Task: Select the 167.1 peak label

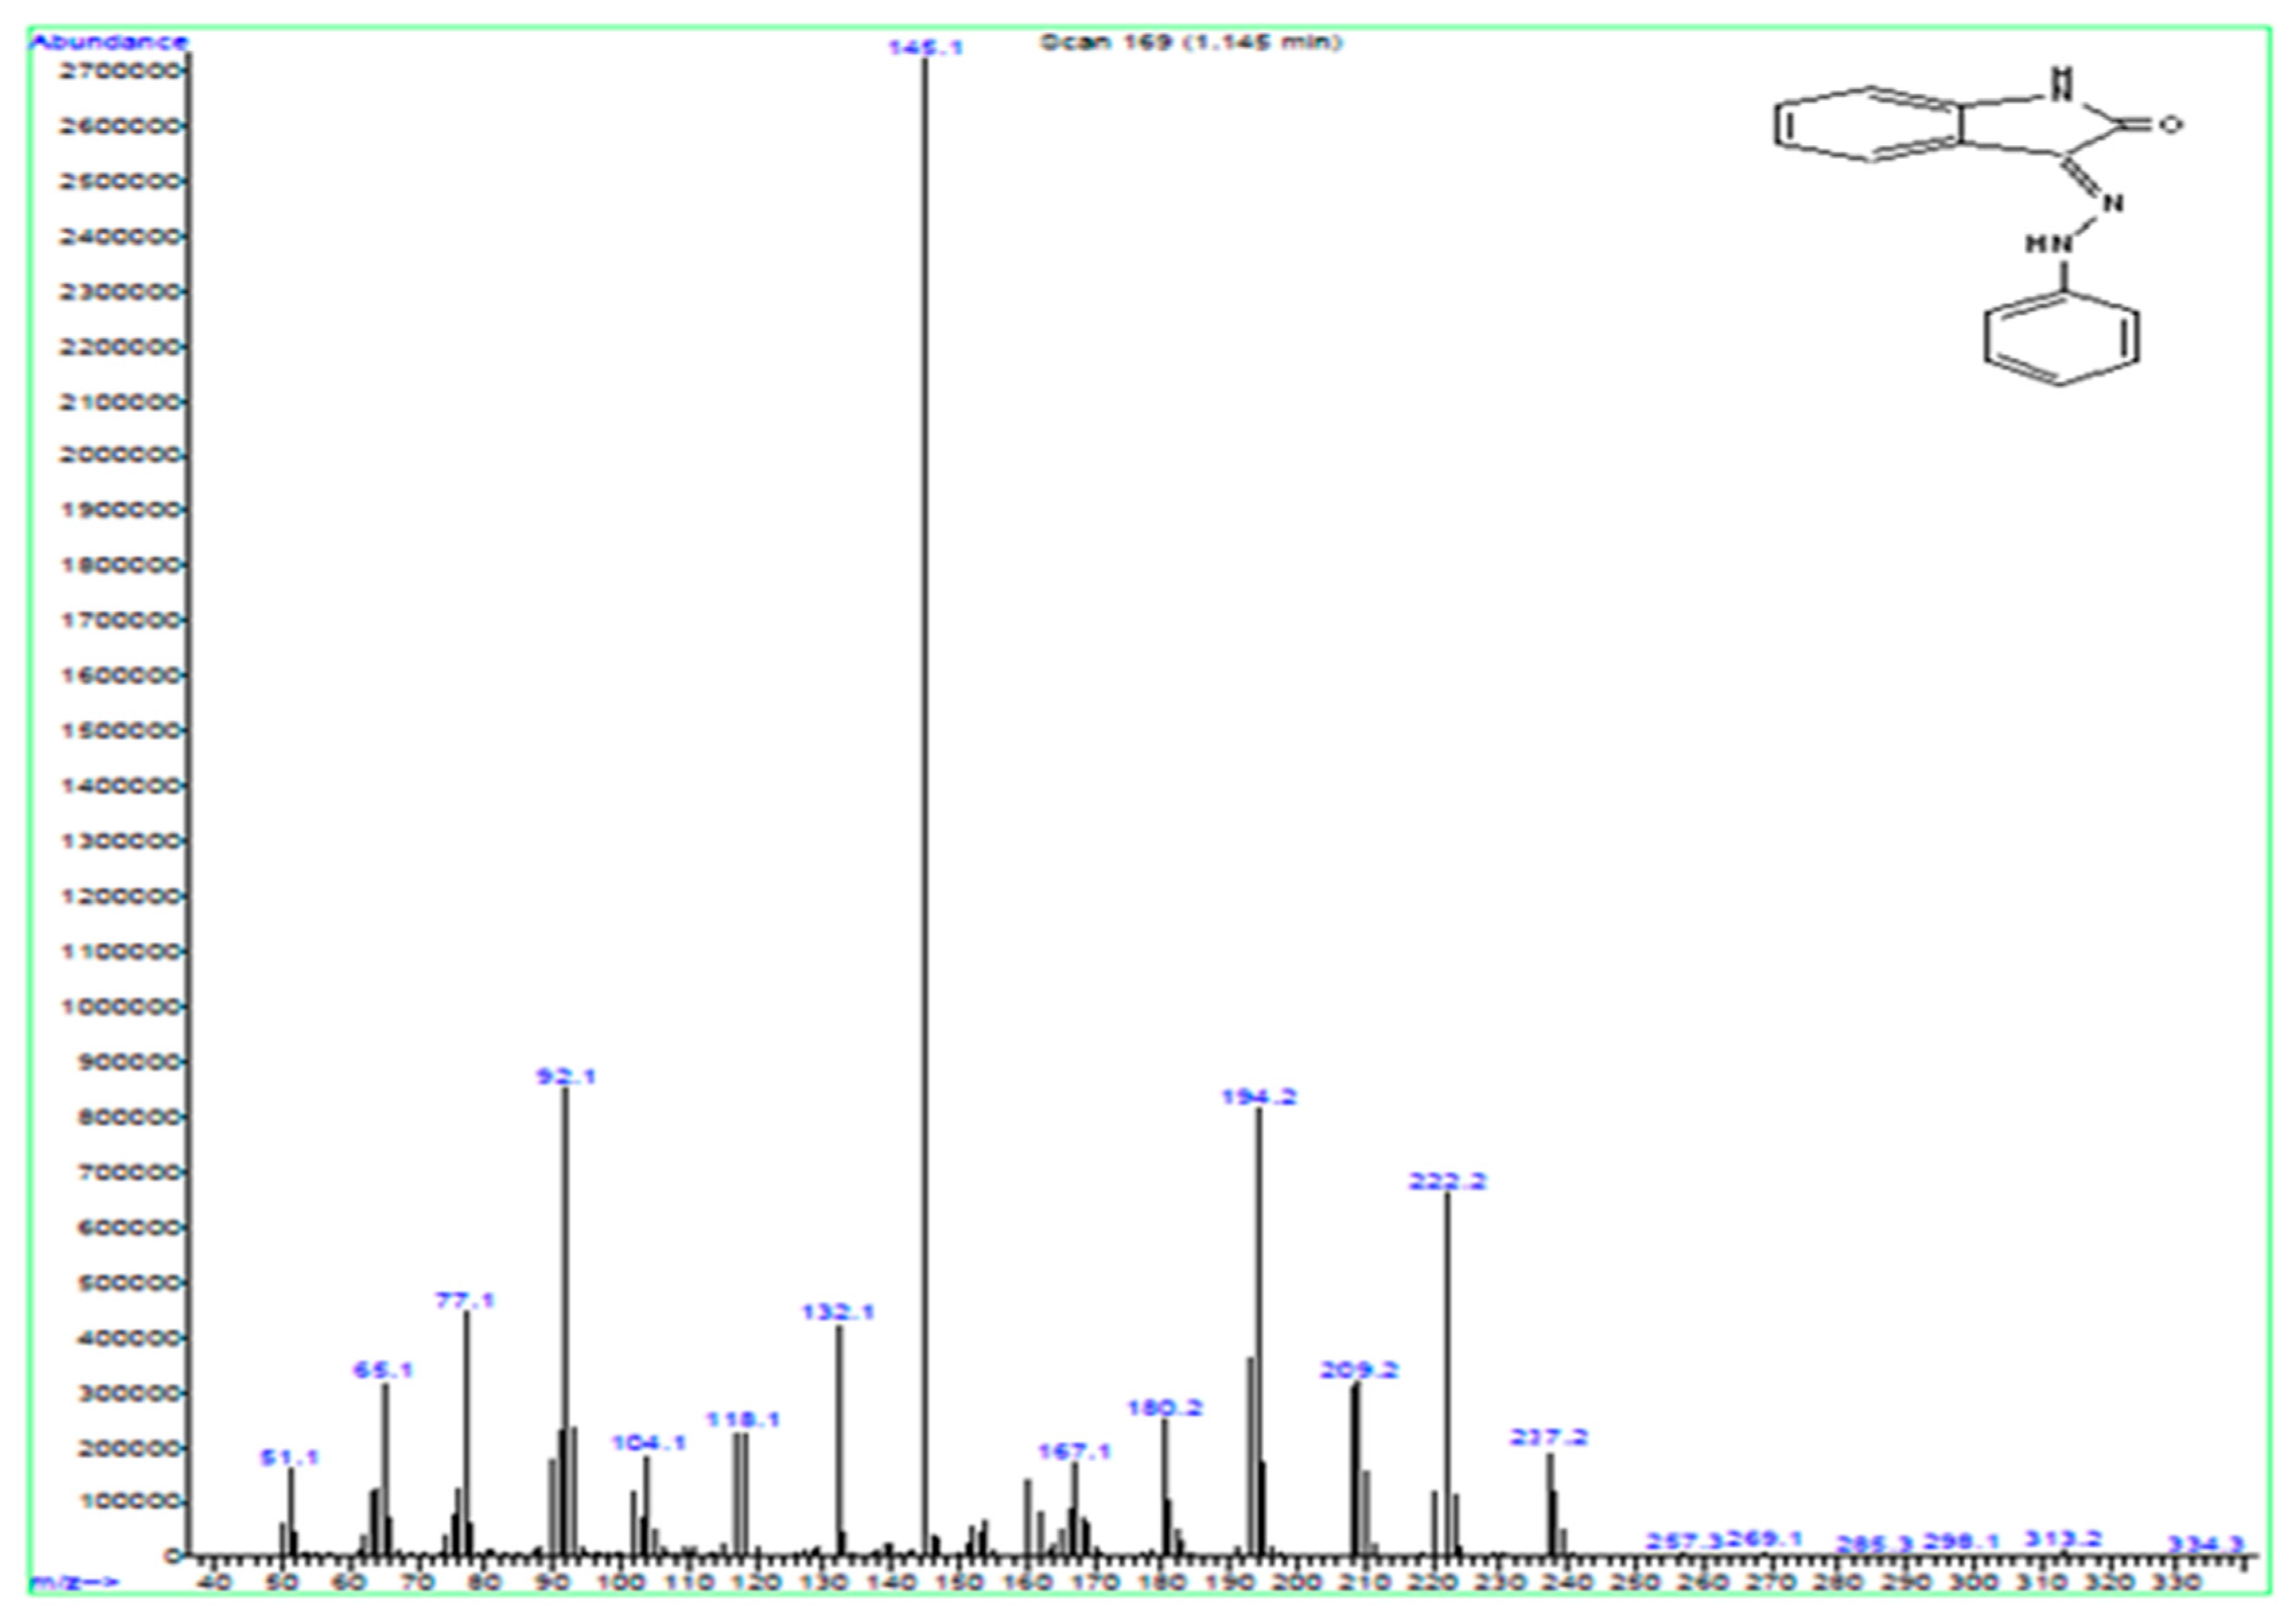Action: (x=1074, y=1451)
